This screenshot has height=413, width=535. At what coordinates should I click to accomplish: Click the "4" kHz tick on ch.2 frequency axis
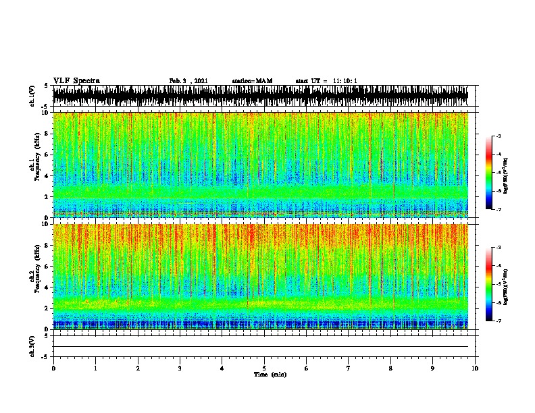tap(47, 287)
